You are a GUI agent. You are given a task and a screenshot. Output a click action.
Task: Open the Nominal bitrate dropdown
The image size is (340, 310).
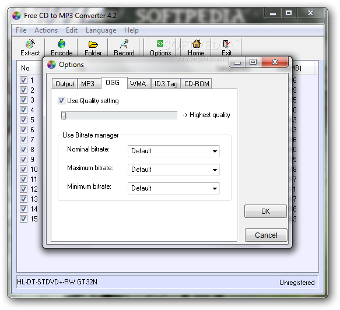pos(174,151)
